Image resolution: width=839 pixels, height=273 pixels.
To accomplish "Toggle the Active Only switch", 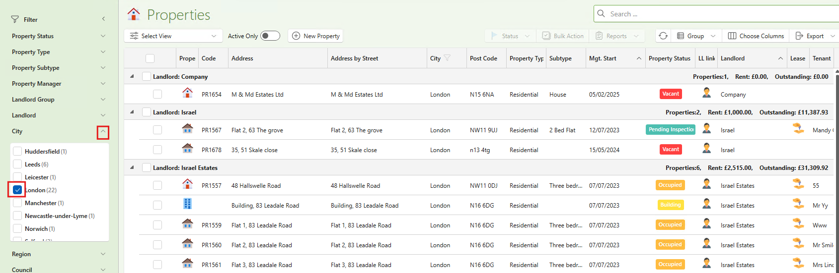I will pyautogui.click(x=270, y=36).
